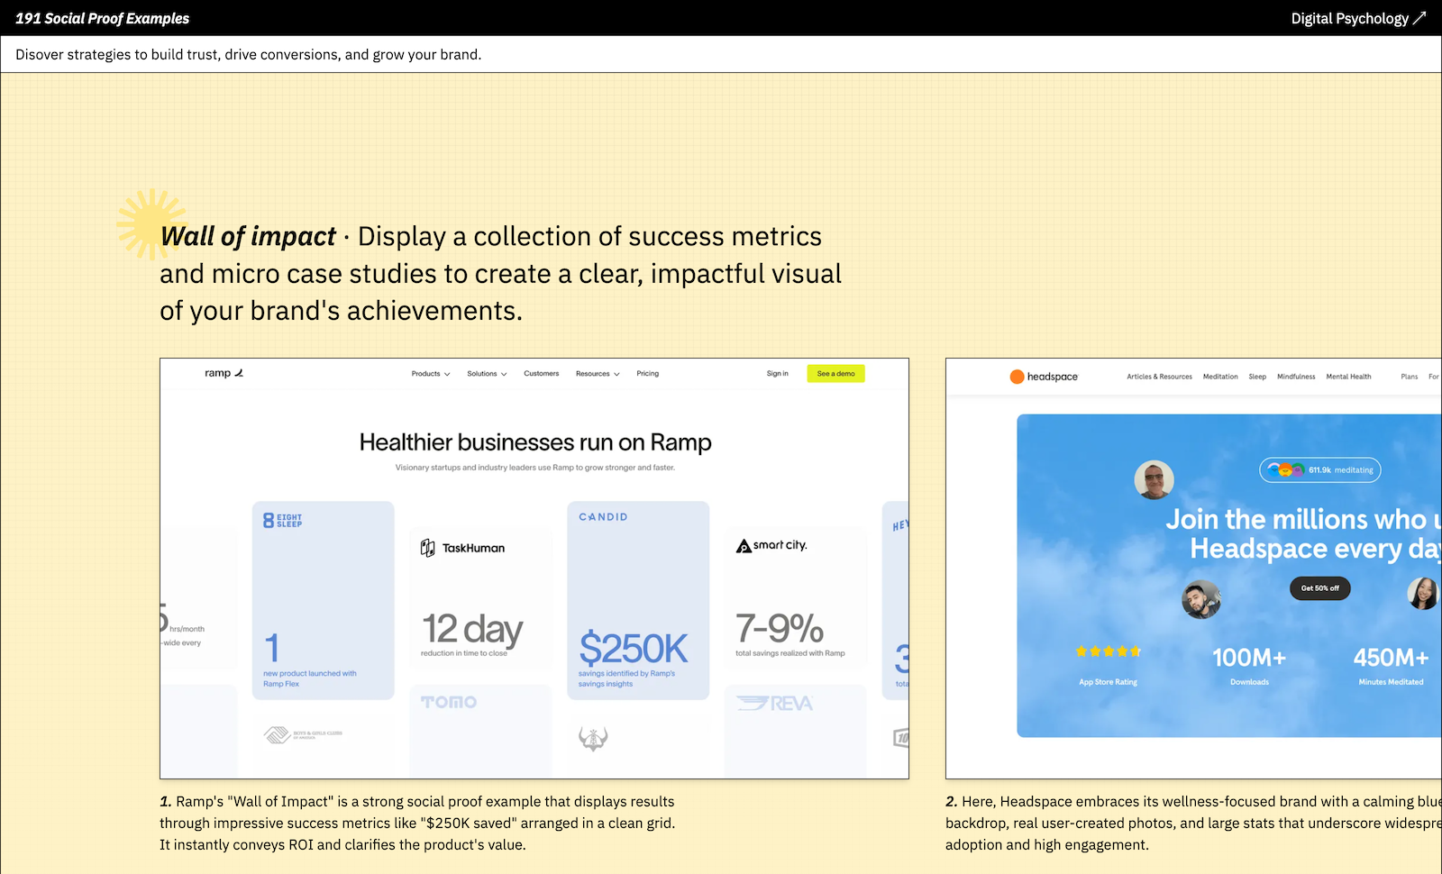Expand the Solutions dropdown in Ramp nav
The height and width of the screenshot is (874, 1442).
click(487, 373)
